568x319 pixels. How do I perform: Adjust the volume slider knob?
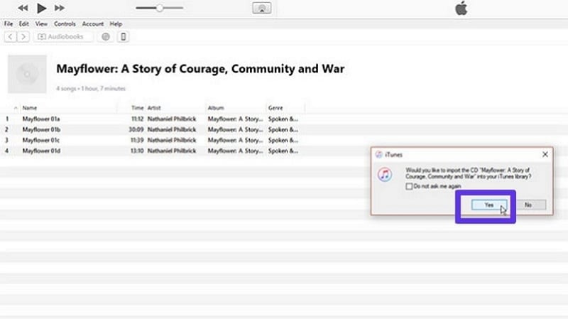coord(159,8)
